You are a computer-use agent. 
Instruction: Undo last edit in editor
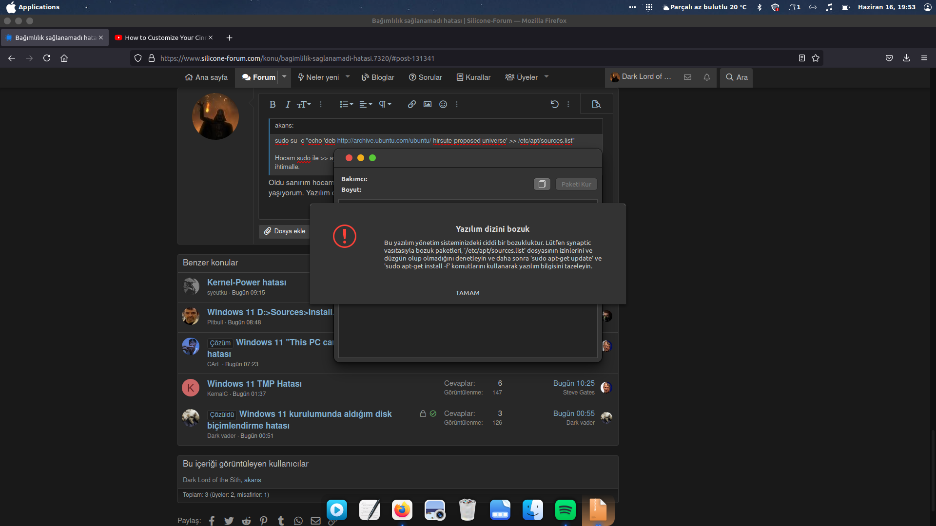pyautogui.click(x=554, y=104)
